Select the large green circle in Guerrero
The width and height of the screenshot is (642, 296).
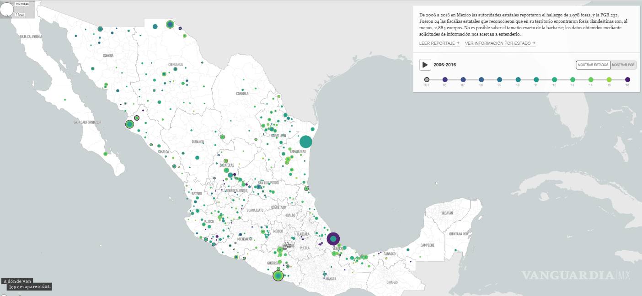coord(278,275)
